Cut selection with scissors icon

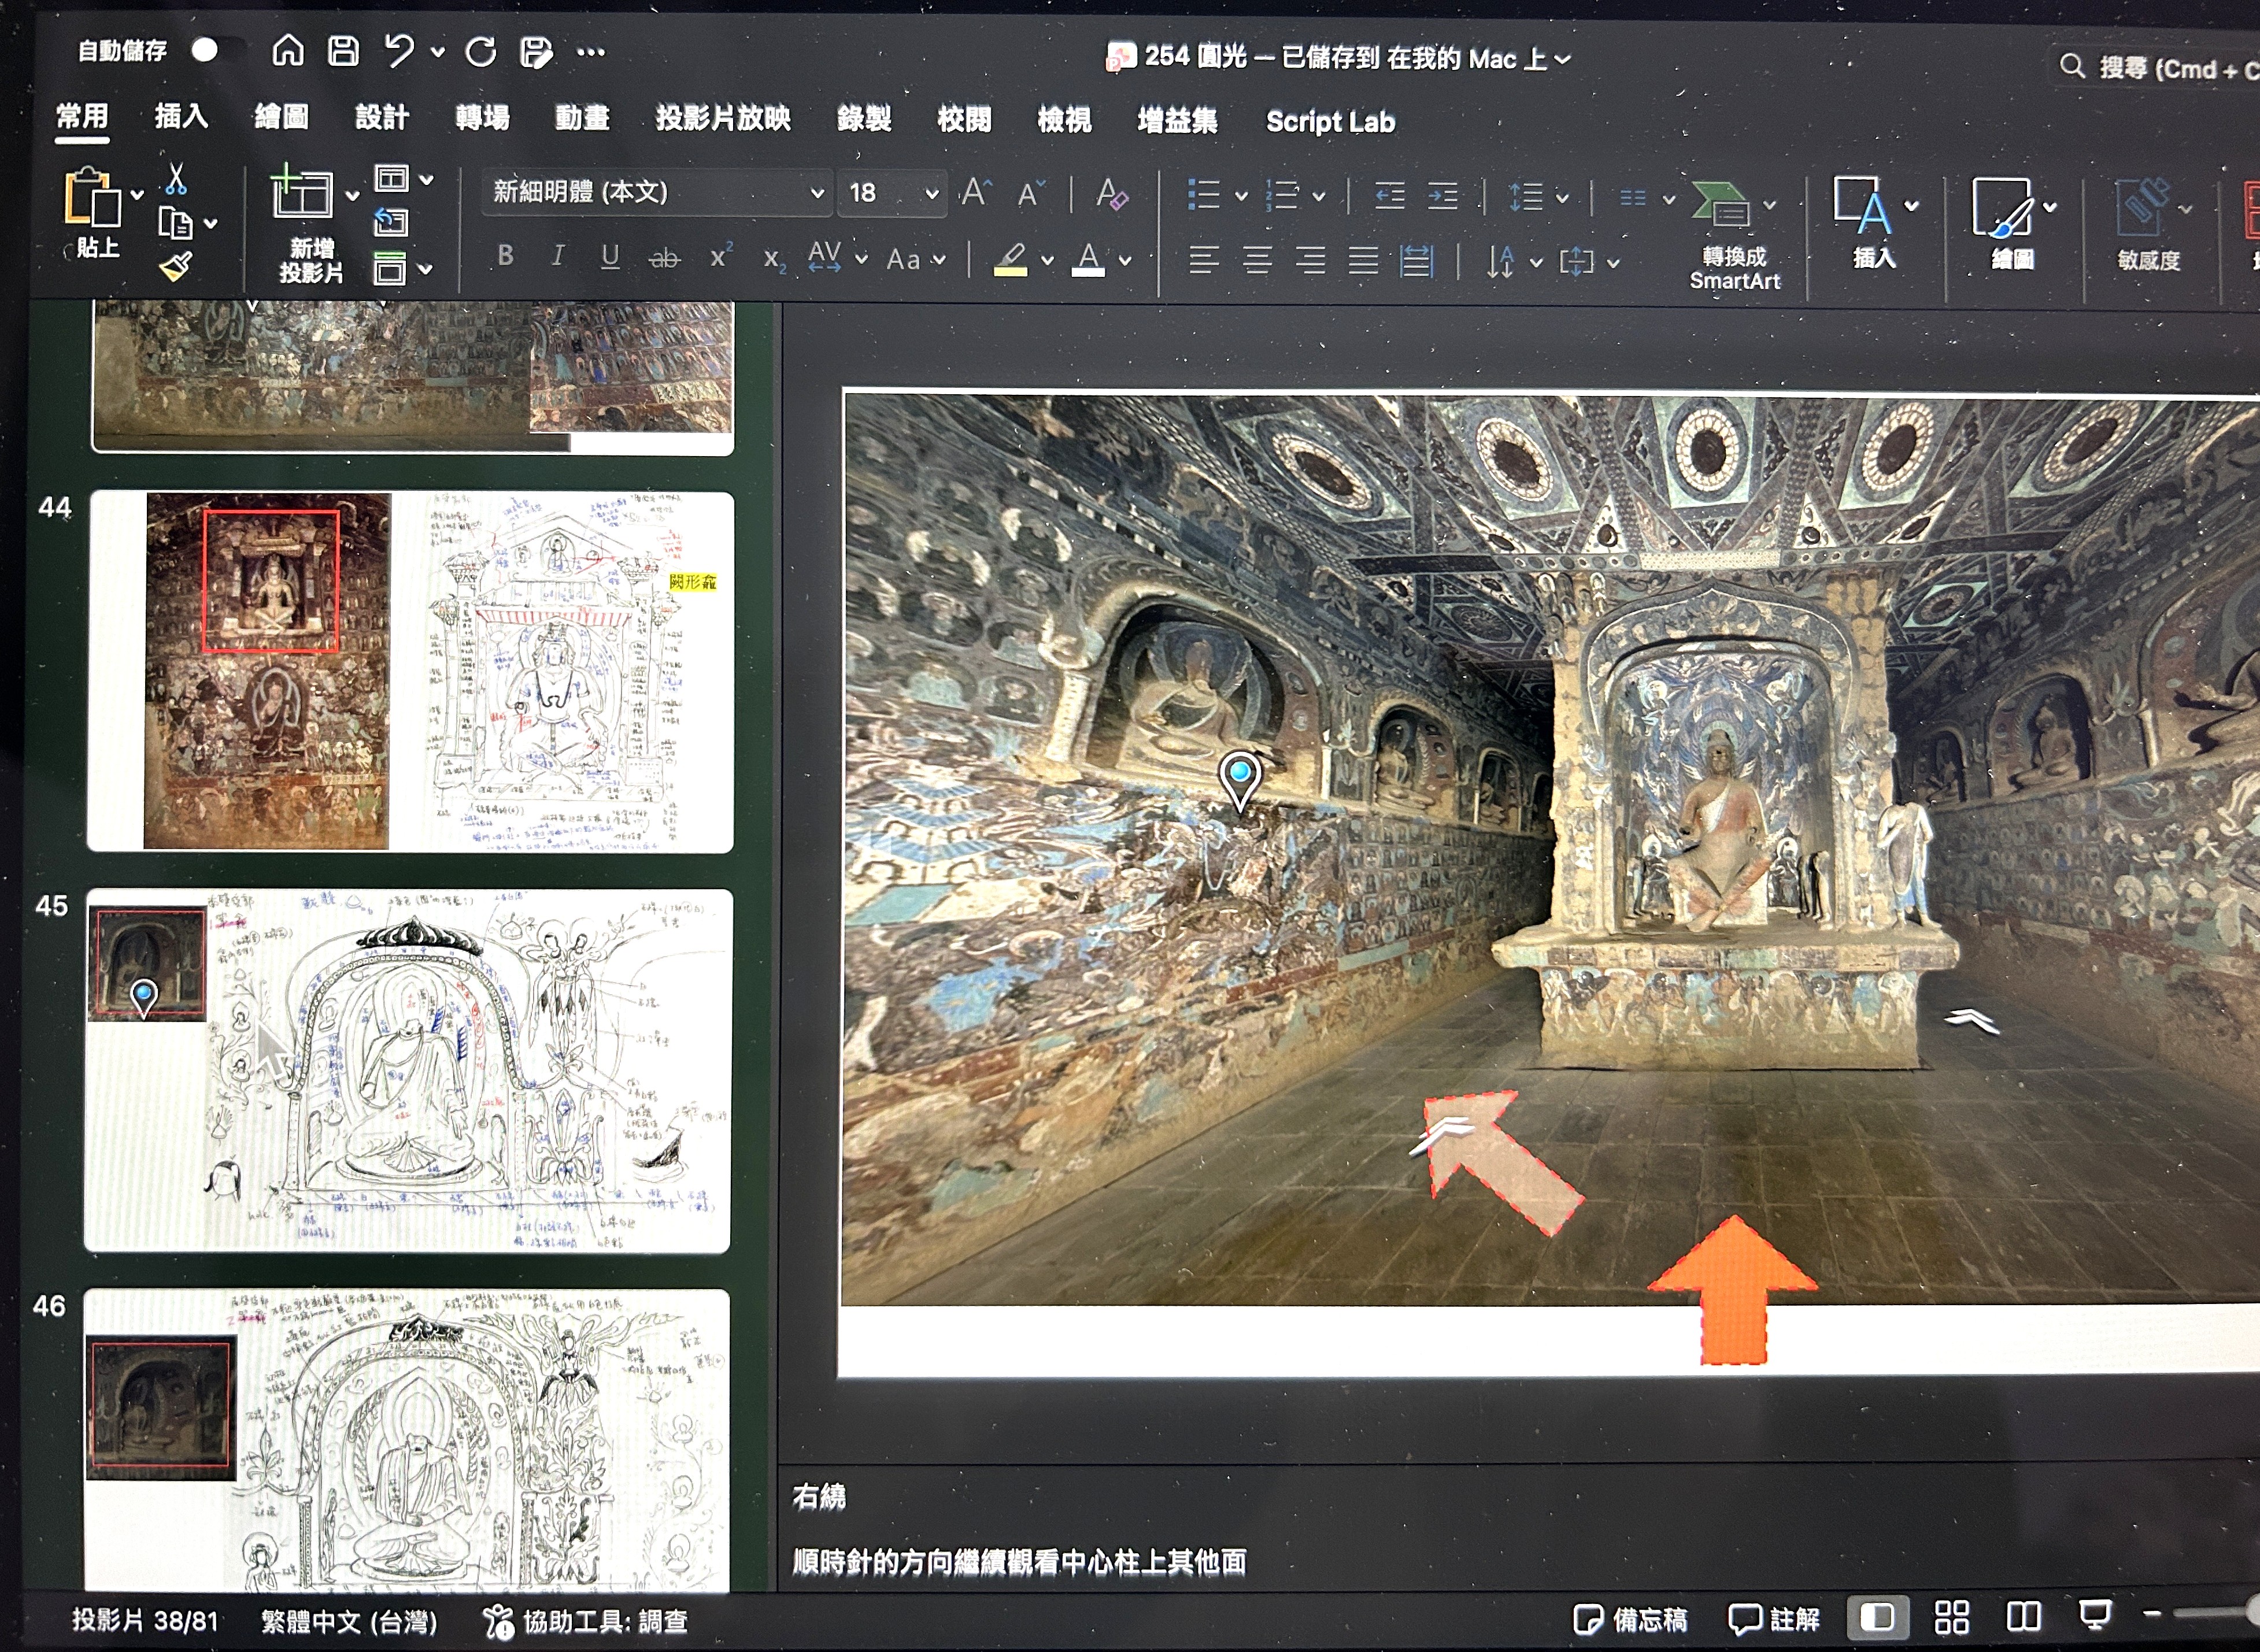[x=176, y=179]
